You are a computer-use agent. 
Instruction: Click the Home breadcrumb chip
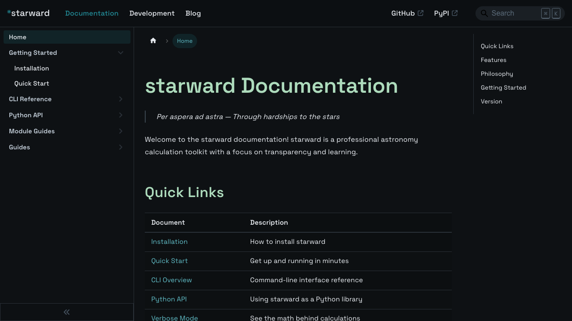point(185,41)
